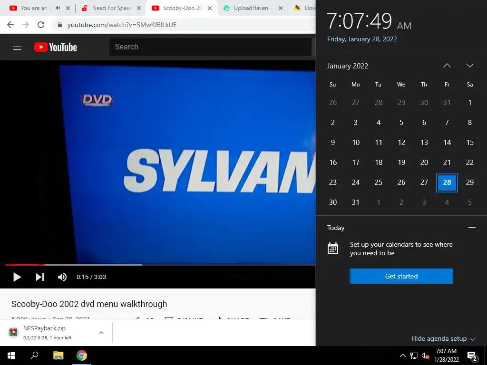This screenshot has height=365, width=487.
Task: Click the calendar setup icon
Action: pos(332,249)
